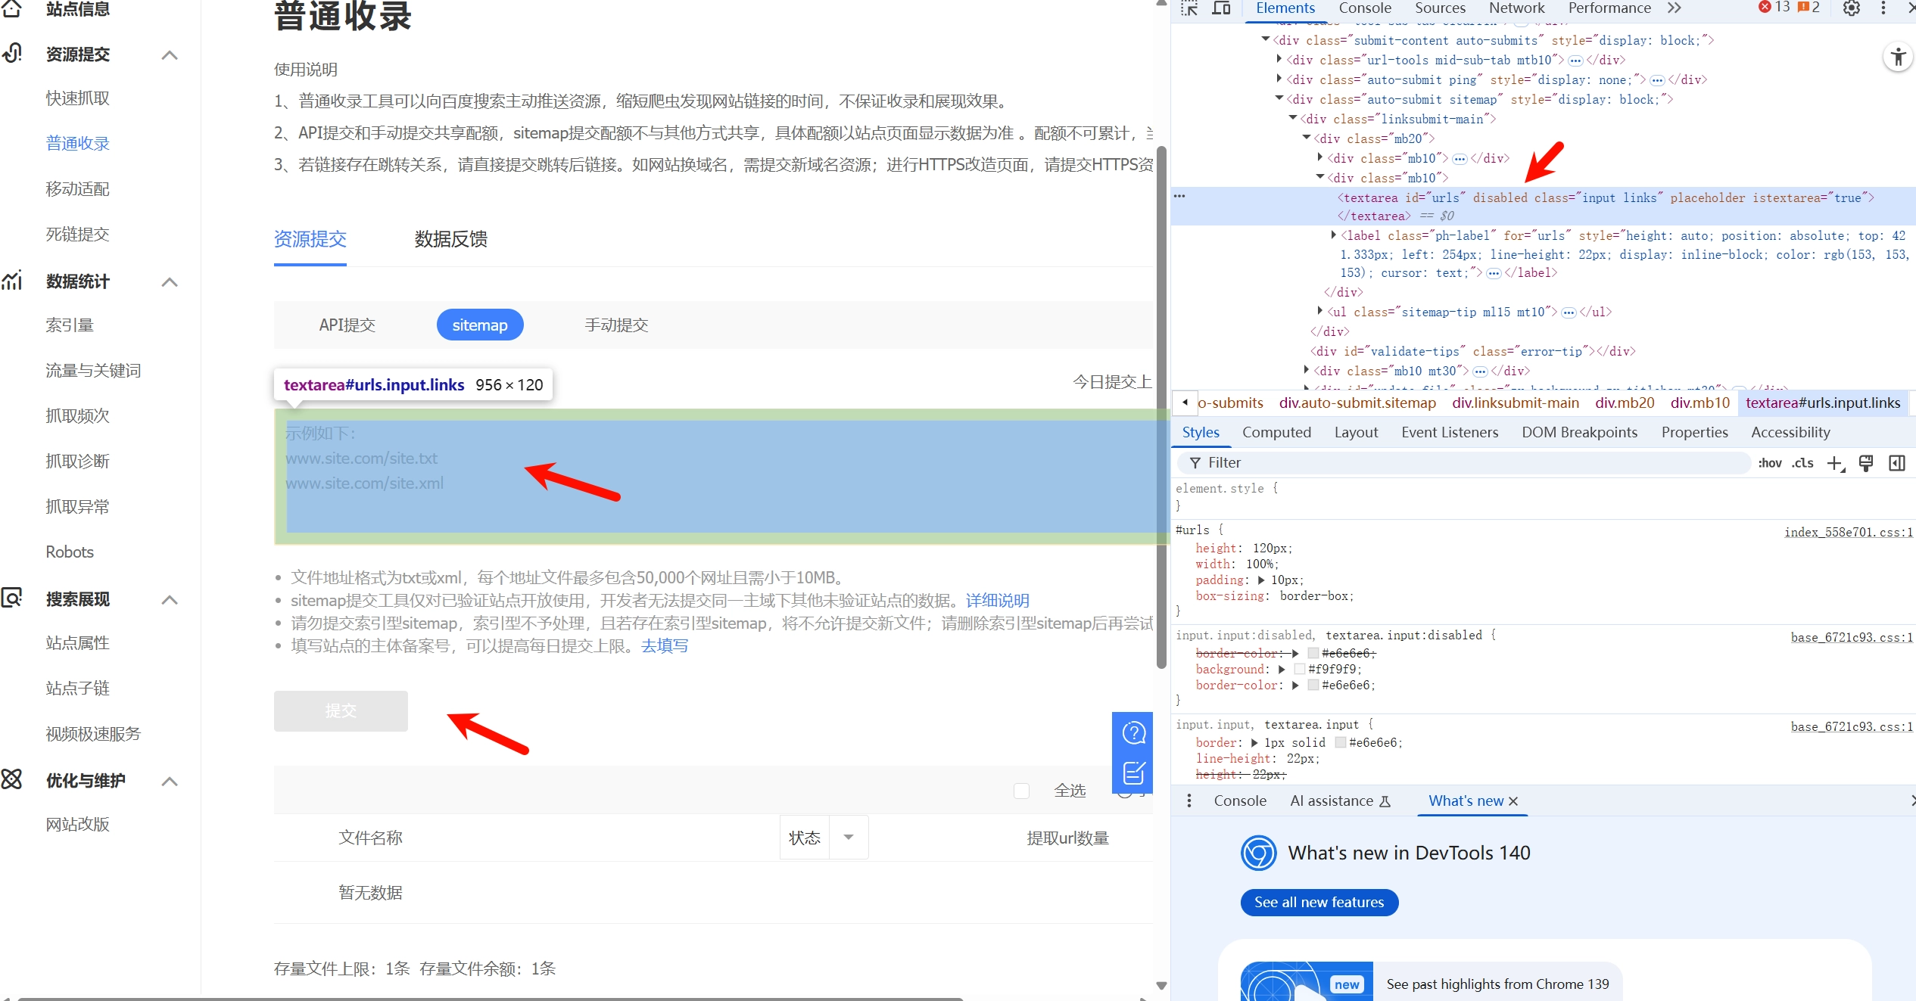Open the Computed styles tab
The width and height of the screenshot is (1916, 1001).
[1276, 432]
